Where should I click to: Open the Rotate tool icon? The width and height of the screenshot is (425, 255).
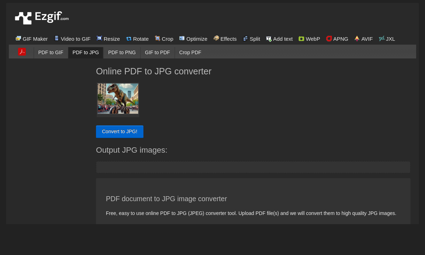[x=128, y=38]
